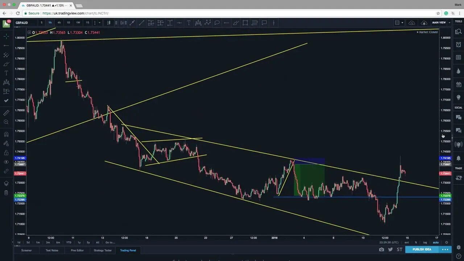Open the hotlists flame icon
464x261 pixels.
click(459, 71)
